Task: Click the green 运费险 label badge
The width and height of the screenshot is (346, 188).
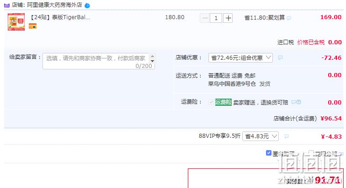Action: pyautogui.click(x=224, y=102)
